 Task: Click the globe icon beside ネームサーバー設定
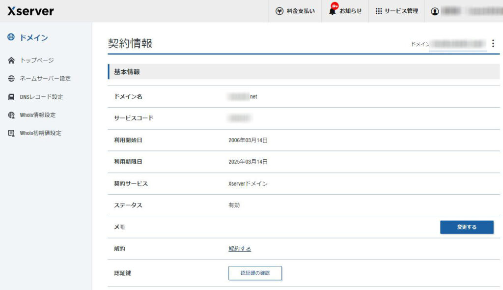point(11,79)
